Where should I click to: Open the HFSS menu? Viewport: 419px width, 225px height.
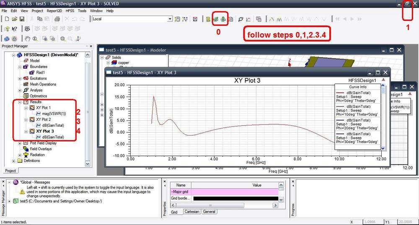pyautogui.click(x=70, y=10)
